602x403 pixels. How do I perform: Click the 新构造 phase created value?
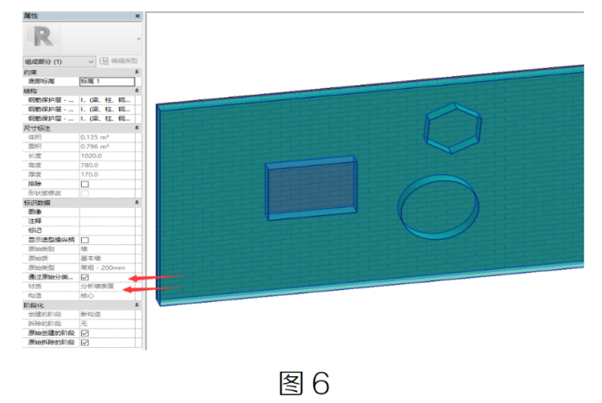click(x=91, y=314)
